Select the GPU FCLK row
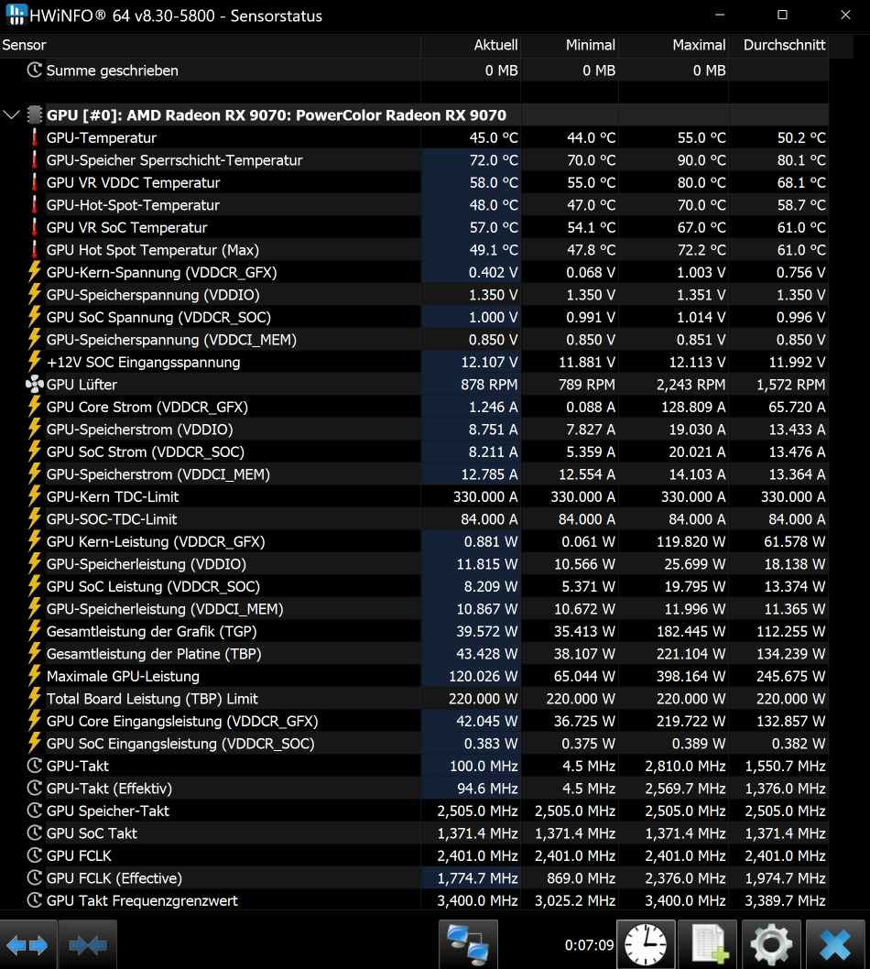870x969 pixels. 414,855
